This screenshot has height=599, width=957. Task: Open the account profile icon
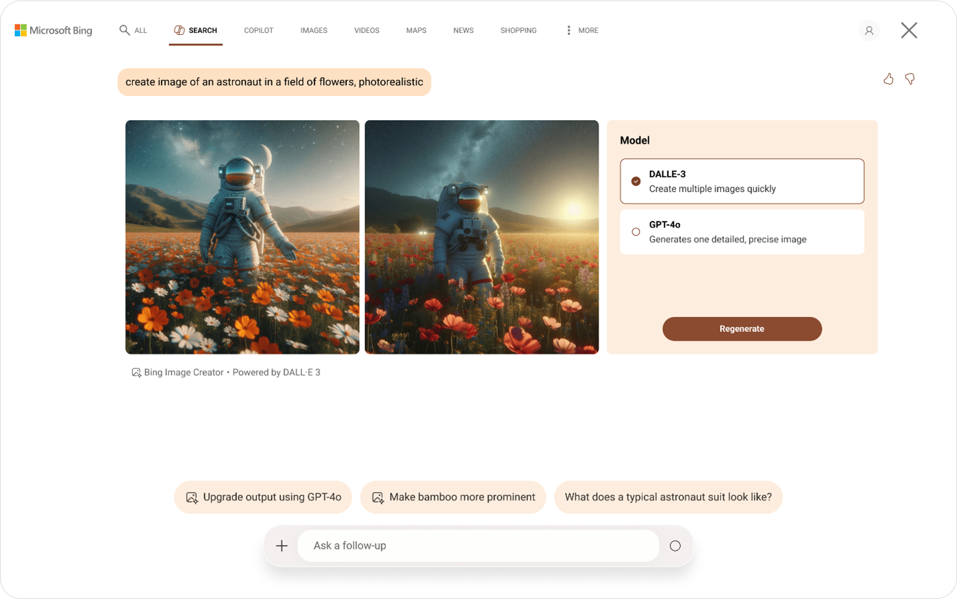pyautogui.click(x=868, y=30)
